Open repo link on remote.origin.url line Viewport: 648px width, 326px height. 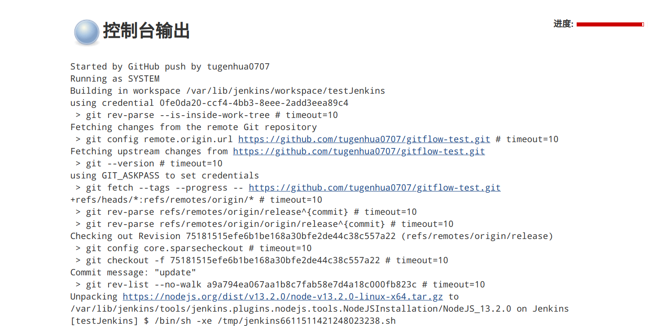[x=364, y=139]
